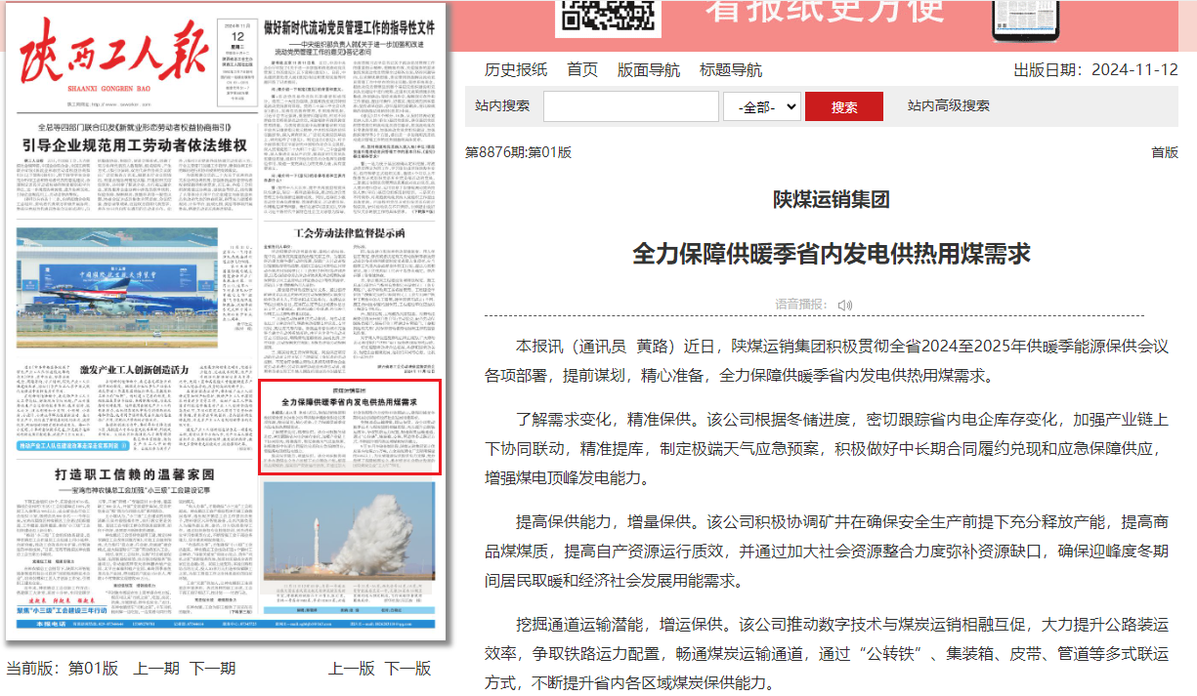Click the rocket launch photo on newspaper page
1197x696 pixels.
349,528
